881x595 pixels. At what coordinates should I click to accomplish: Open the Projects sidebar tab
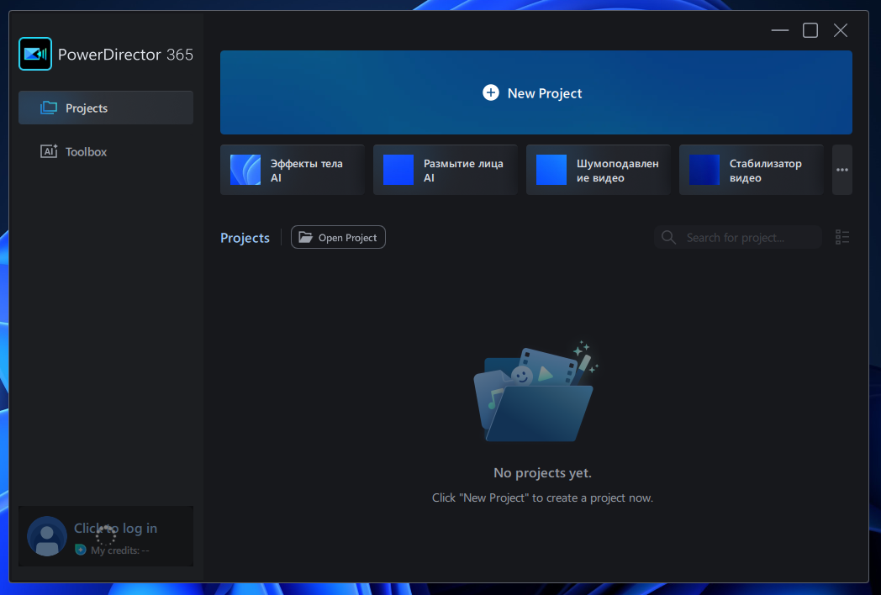click(x=106, y=108)
